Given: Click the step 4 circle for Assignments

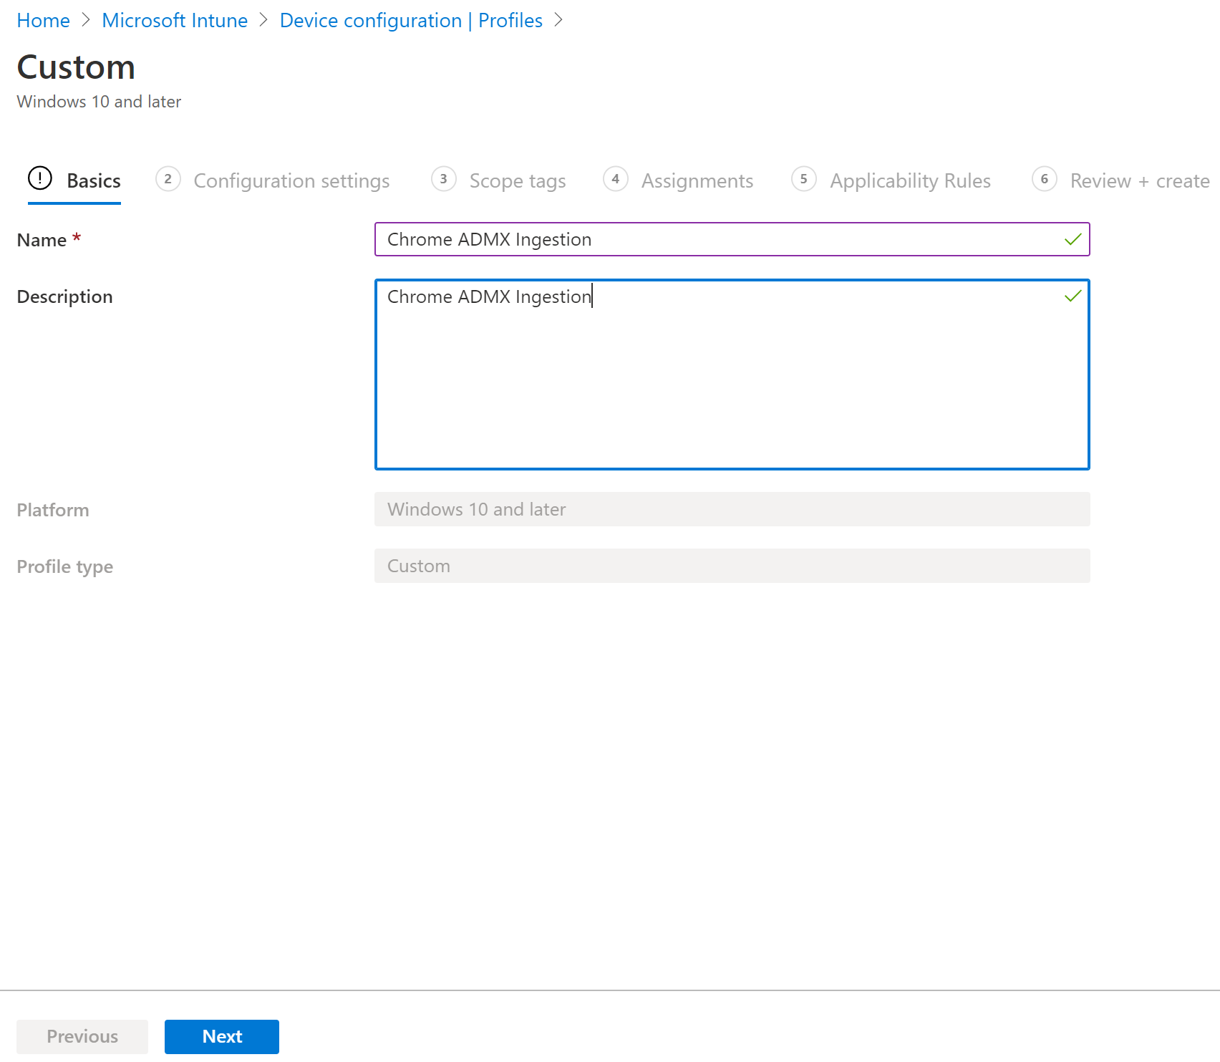Looking at the screenshot, I should tap(616, 180).
